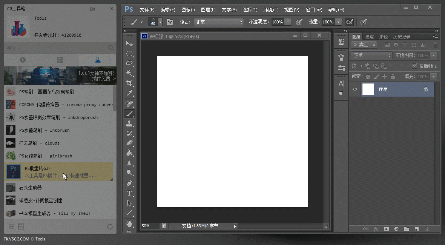Select the Lasso tool
This screenshot has height=245, width=445.
pyautogui.click(x=129, y=63)
